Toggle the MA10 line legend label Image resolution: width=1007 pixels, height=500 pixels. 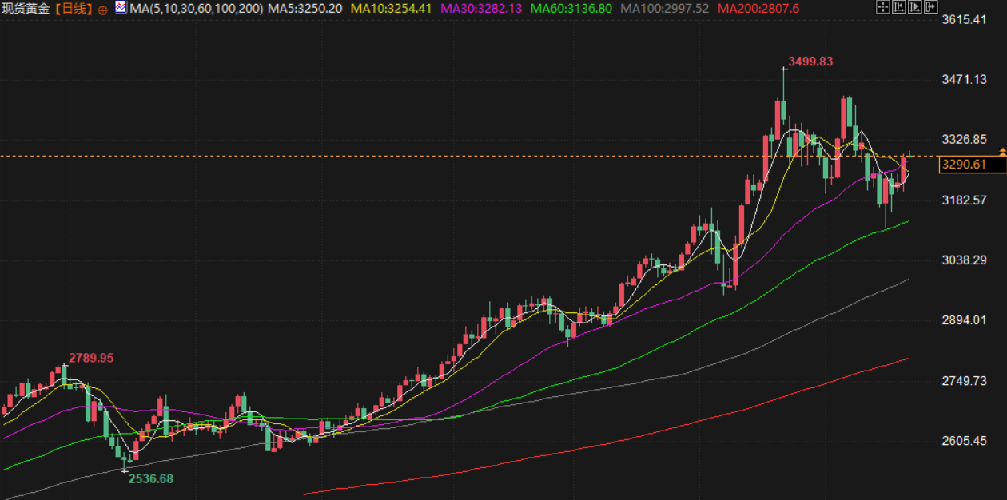point(392,9)
